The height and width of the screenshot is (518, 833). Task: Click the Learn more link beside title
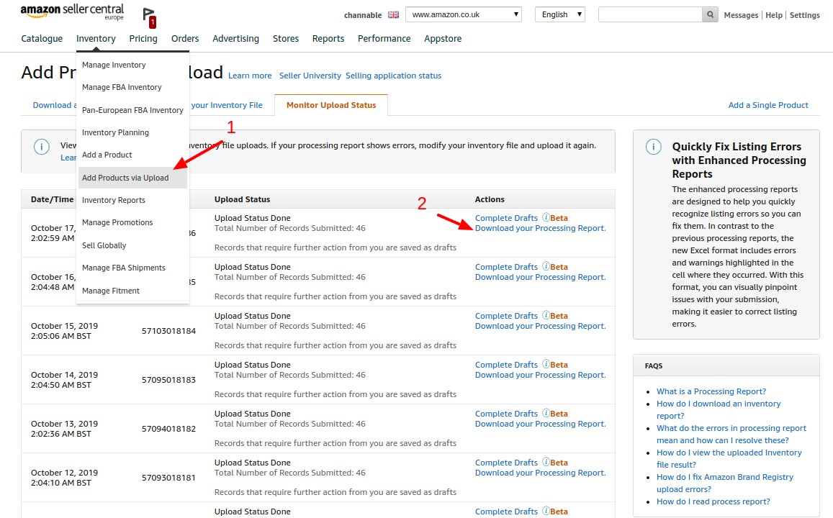tap(250, 76)
